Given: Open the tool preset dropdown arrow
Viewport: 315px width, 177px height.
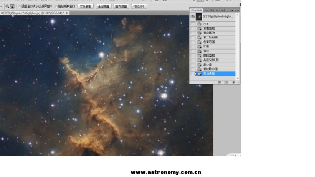Looking at the screenshot, I should click(x=1, y=7).
